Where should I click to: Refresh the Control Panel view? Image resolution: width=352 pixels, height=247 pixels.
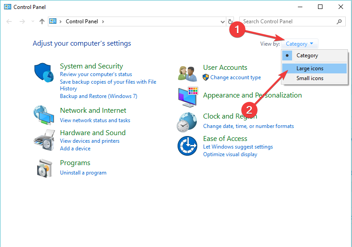[230, 21]
